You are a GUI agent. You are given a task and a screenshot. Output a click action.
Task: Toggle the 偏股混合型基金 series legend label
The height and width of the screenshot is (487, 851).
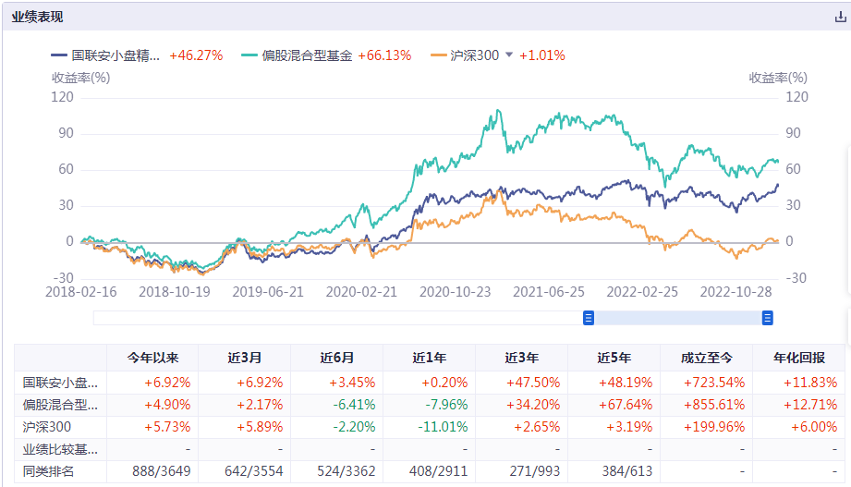pos(307,55)
